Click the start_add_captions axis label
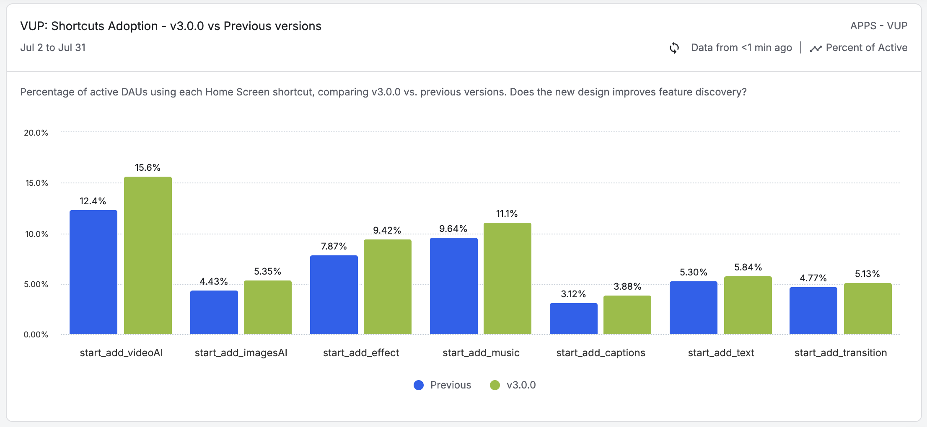927x427 pixels. pos(601,353)
